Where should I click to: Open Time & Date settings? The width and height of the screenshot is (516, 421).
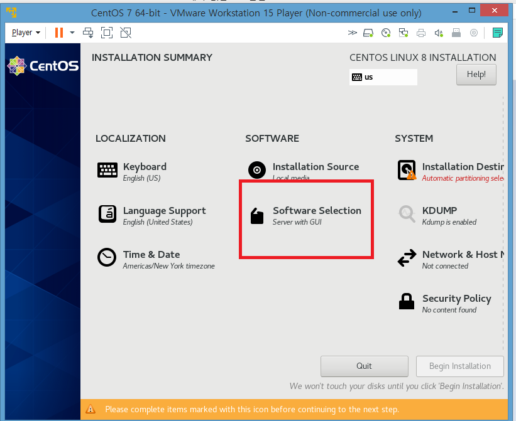pyautogui.click(x=156, y=260)
